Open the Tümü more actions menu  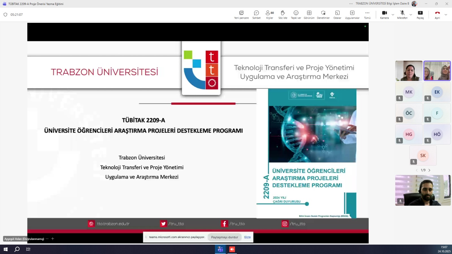[x=367, y=15]
